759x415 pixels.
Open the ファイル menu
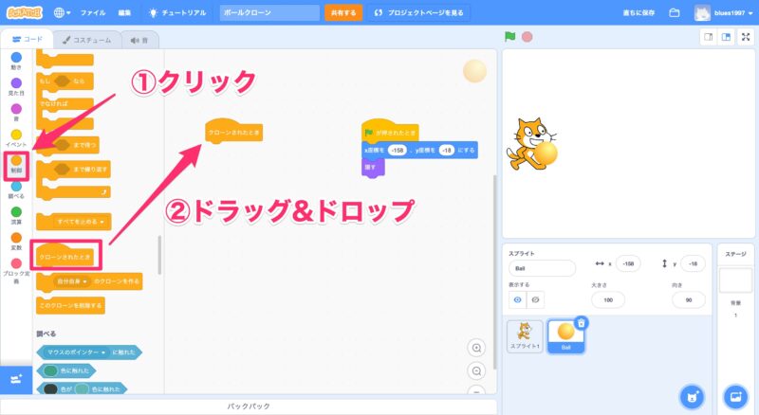coord(93,13)
